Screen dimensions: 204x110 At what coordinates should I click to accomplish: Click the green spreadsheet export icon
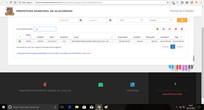point(157,29)
